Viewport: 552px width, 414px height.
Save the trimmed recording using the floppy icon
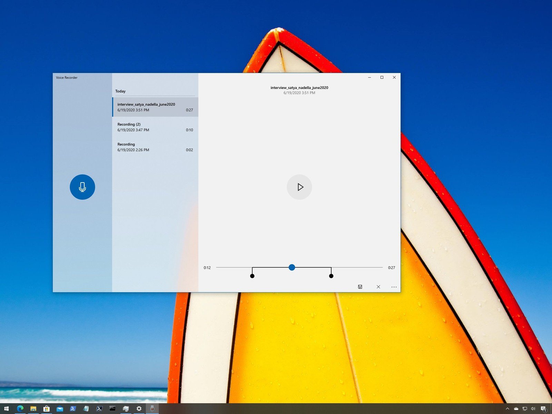[361, 287]
